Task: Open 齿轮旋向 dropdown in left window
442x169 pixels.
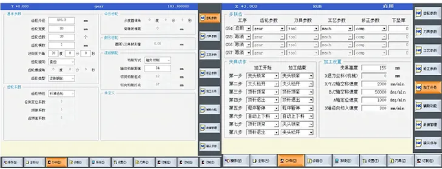Action: 62,62
